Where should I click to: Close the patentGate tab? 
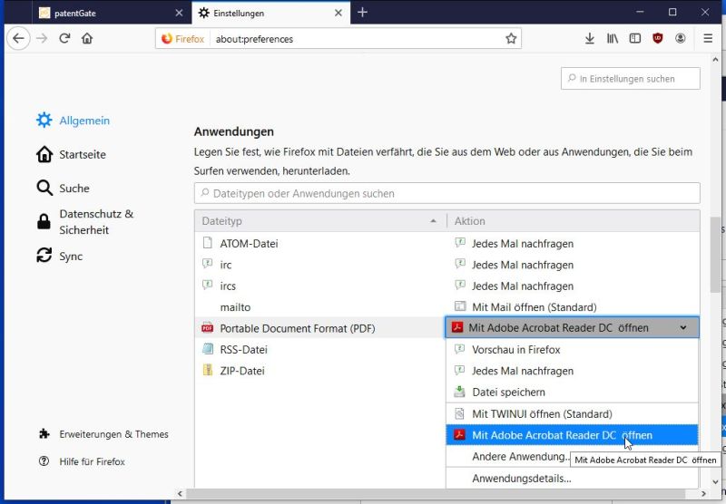pyautogui.click(x=179, y=13)
